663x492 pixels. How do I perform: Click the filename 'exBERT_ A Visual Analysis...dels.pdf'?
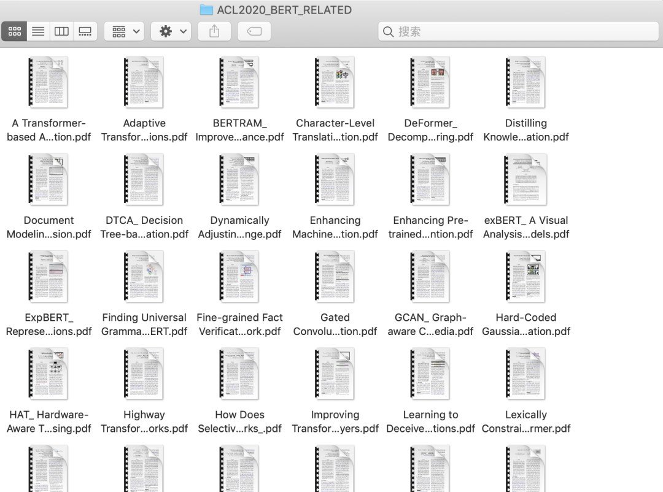coord(526,227)
